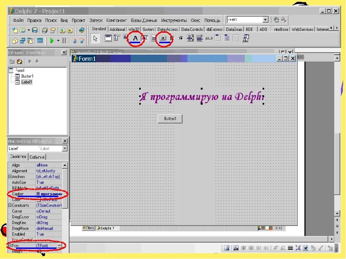Open Help contents book icon
Image resolution: width=346 pixels, height=259 pixels.
[82, 30]
